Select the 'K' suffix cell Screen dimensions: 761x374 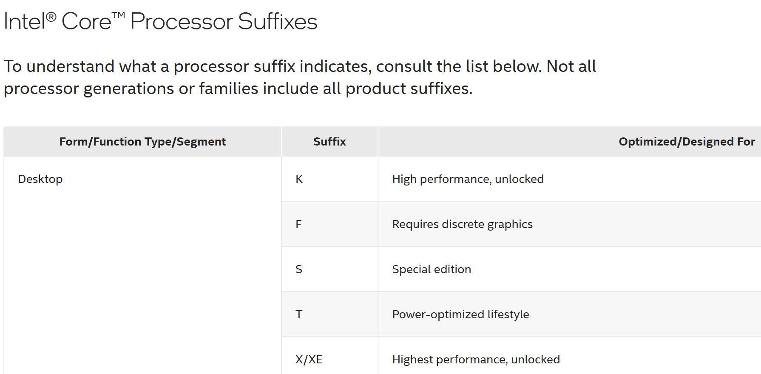click(x=299, y=179)
